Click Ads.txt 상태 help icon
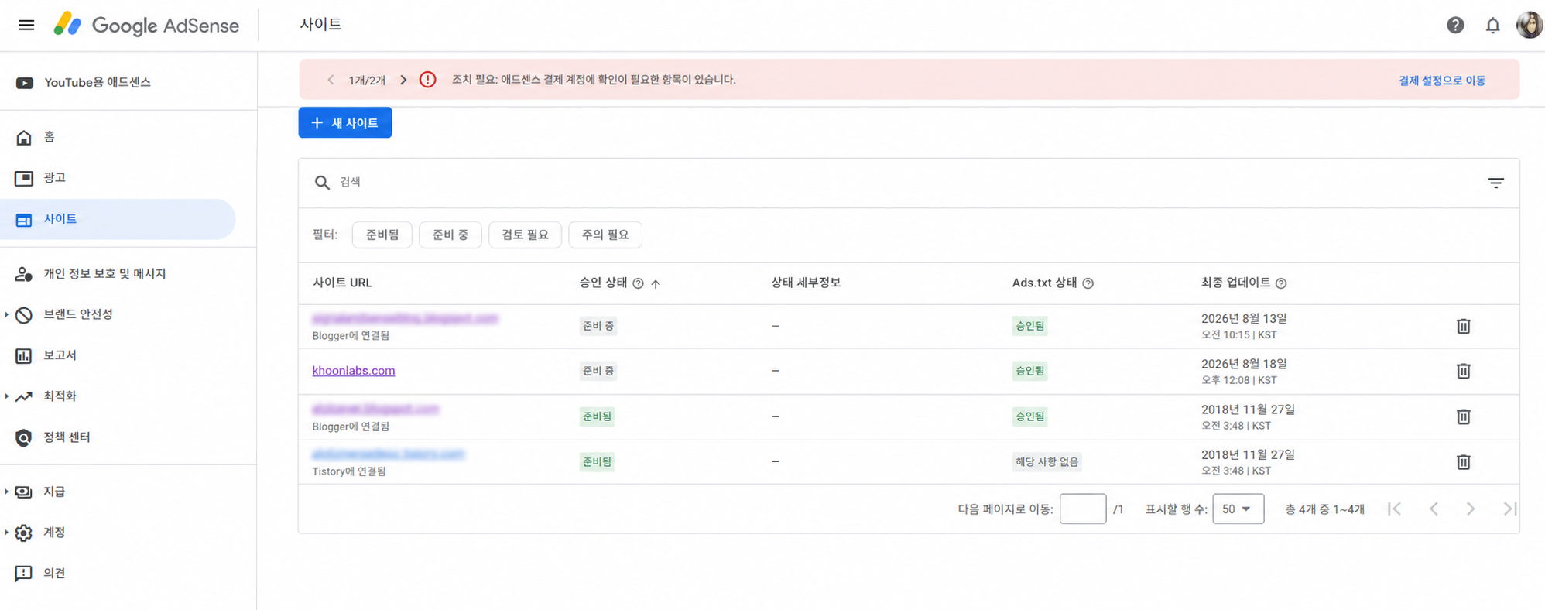This screenshot has width=1545, height=610. [1088, 283]
